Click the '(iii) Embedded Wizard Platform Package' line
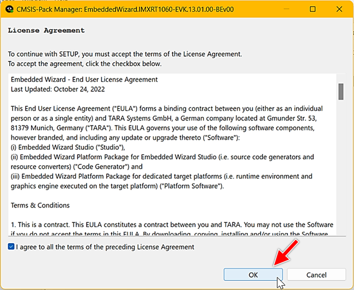The image size is (354, 290). pyautogui.click(x=162, y=176)
